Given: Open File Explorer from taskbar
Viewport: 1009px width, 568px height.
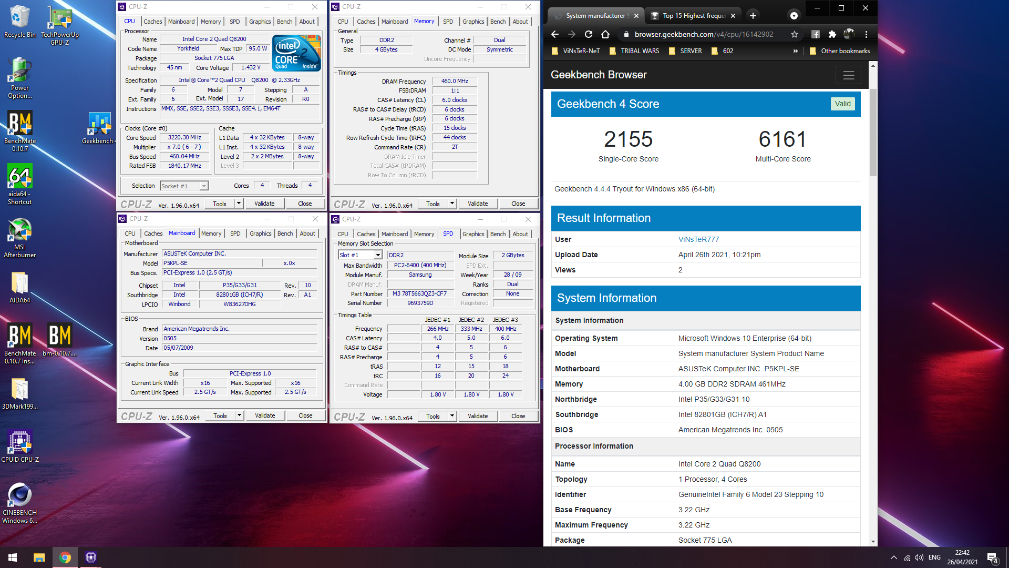Looking at the screenshot, I should pyautogui.click(x=39, y=557).
